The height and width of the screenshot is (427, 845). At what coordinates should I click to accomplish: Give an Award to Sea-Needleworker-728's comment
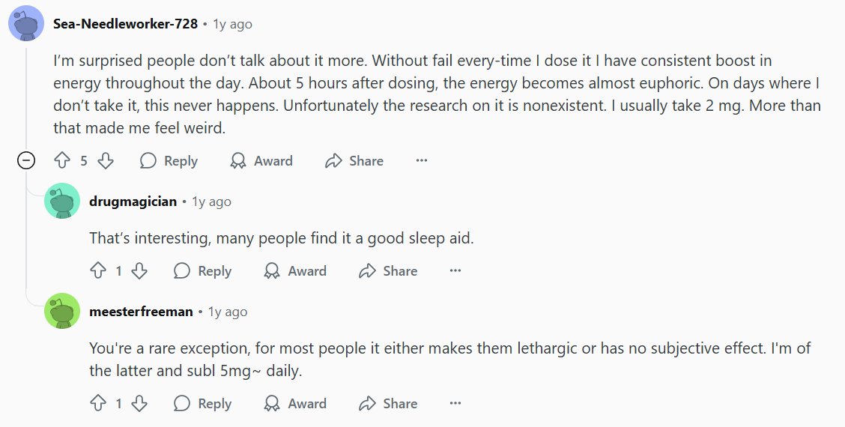261,160
